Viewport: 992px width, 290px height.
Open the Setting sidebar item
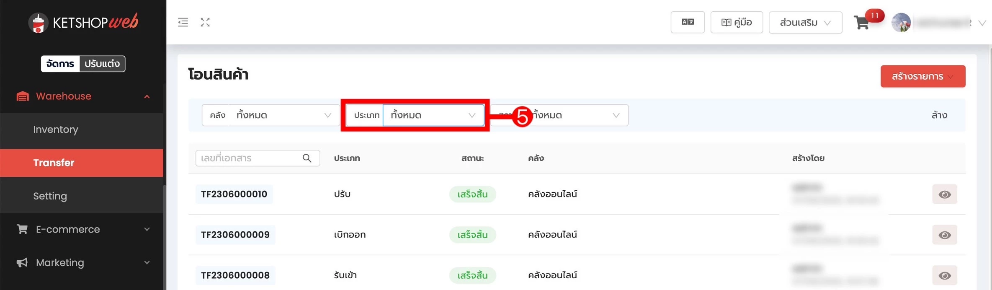[50, 196]
